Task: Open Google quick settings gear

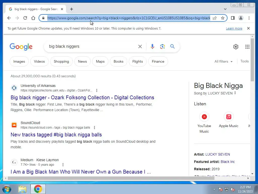Action: 236,47
